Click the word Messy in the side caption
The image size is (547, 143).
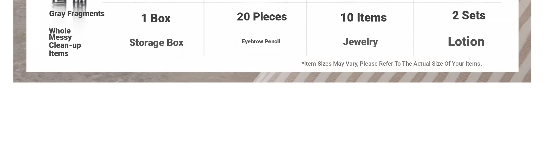(60, 37)
